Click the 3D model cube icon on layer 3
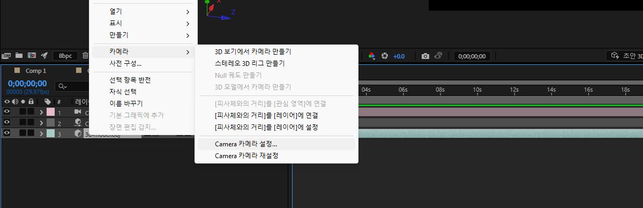643x208 pixels. point(78,133)
